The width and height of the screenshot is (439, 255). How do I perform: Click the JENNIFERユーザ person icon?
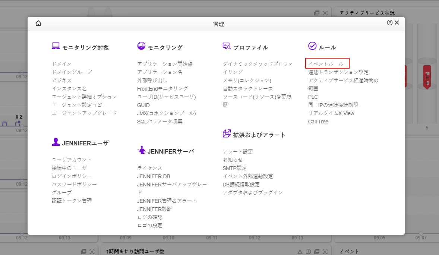click(56, 142)
